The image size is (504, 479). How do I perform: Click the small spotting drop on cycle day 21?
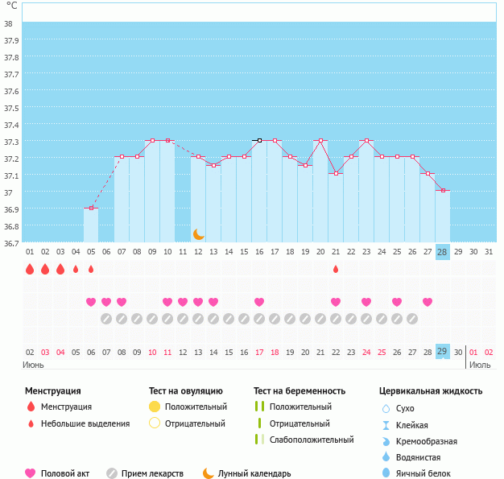coord(336,269)
